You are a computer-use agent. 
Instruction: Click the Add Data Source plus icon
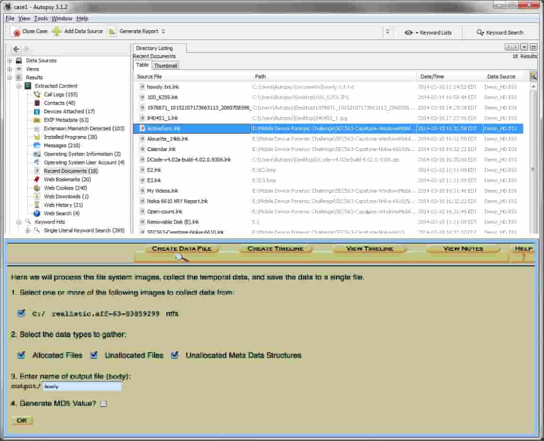pyautogui.click(x=57, y=32)
